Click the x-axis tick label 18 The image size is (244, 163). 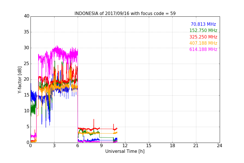point(173,146)
